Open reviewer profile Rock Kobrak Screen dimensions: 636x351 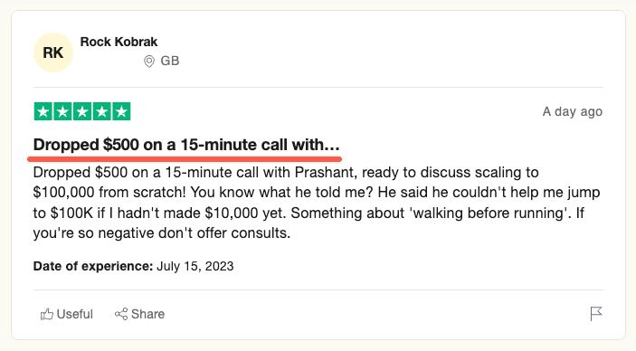[x=119, y=42]
